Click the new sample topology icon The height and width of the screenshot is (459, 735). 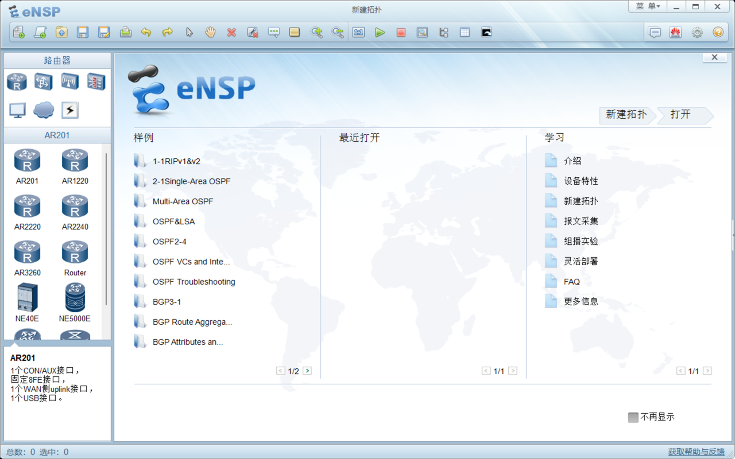click(x=40, y=32)
